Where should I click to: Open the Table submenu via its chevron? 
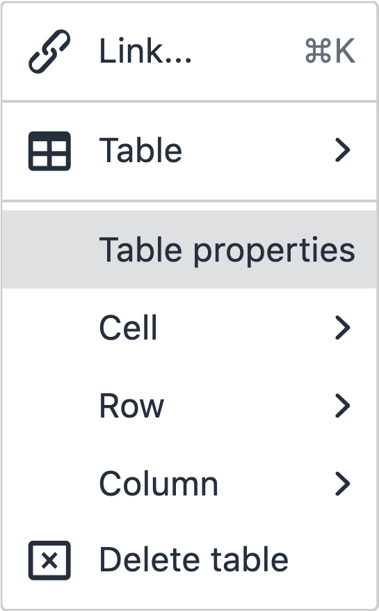(x=343, y=150)
